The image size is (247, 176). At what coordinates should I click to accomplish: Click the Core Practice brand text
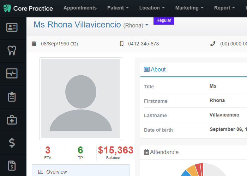[x=33, y=8]
